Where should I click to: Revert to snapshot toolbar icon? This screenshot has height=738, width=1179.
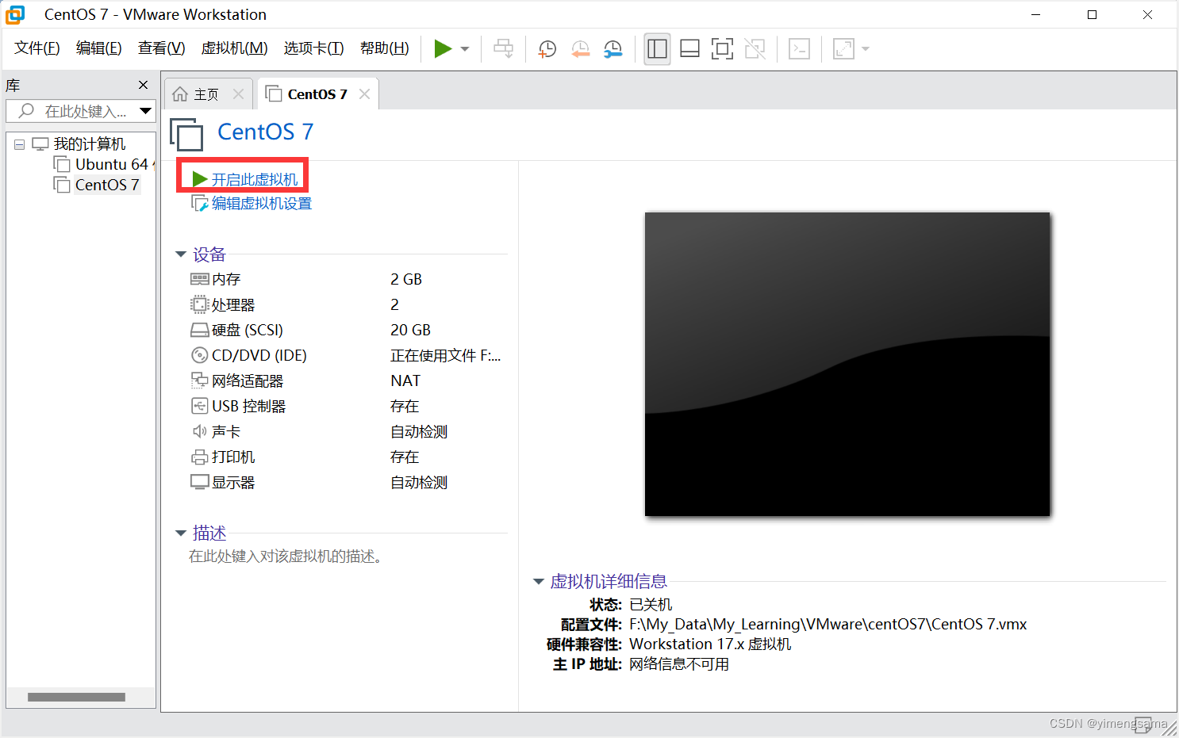[x=580, y=49]
